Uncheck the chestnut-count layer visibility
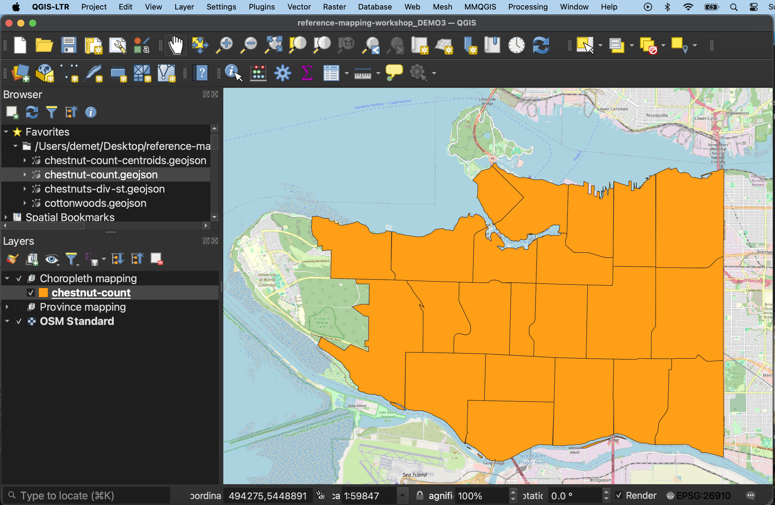Screen dimensions: 775x505 pyautogui.click(x=31, y=293)
